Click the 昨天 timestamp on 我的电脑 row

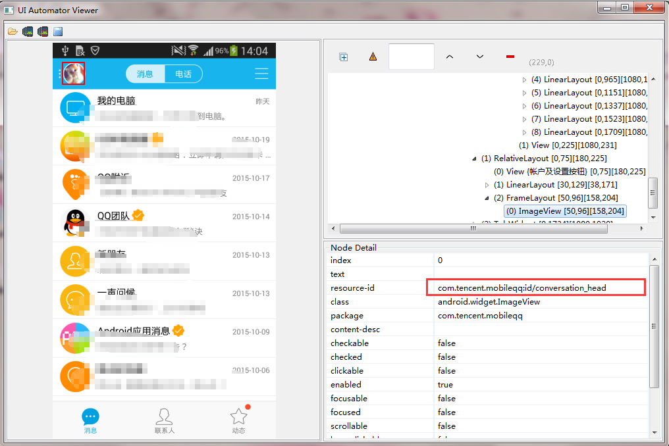click(x=262, y=101)
